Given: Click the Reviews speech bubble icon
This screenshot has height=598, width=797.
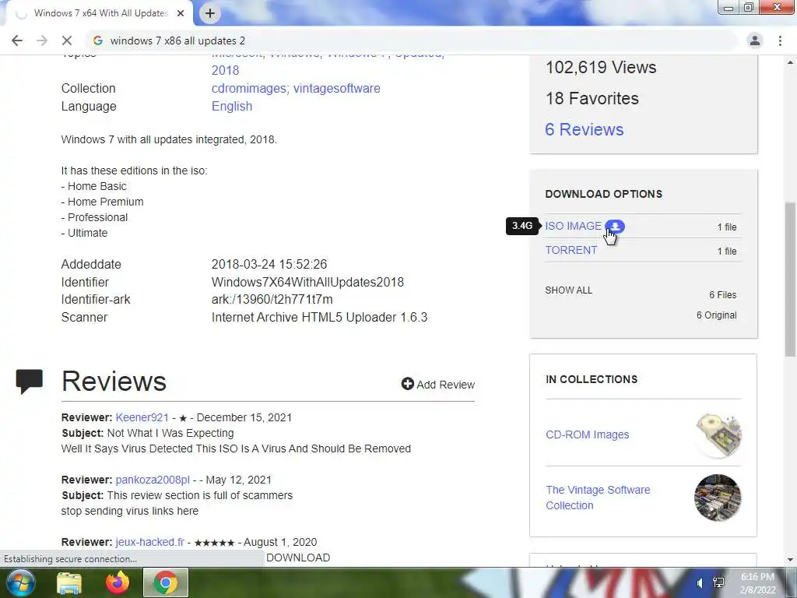Looking at the screenshot, I should (30, 382).
